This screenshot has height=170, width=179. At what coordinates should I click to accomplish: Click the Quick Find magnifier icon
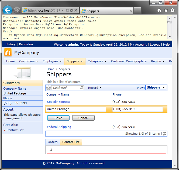point(81,88)
